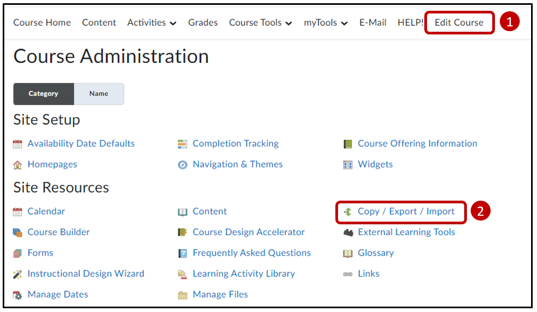Click the green arrows Copy/Export/Import icon
This screenshot has width=537, height=312.
[348, 212]
